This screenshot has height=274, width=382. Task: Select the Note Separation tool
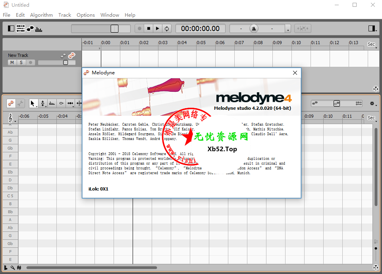pos(79,103)
